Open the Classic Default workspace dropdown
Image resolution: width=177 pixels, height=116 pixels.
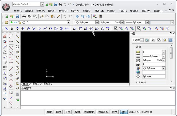point(42,4)
